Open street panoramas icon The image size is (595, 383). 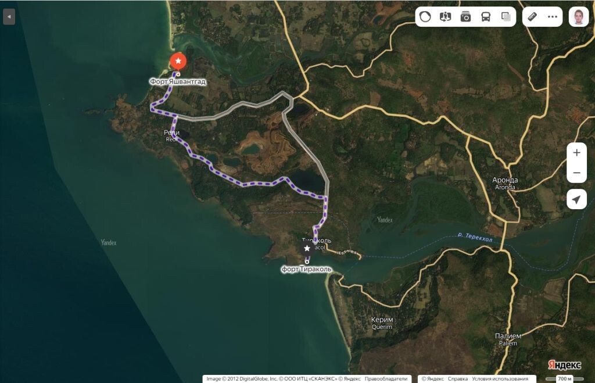(x=445, y=17)
